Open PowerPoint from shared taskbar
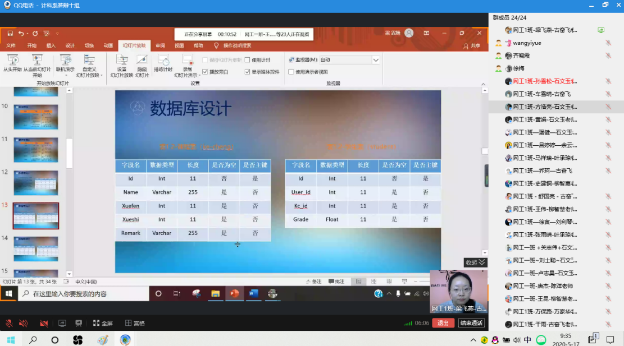 click(x=234, y=293)
